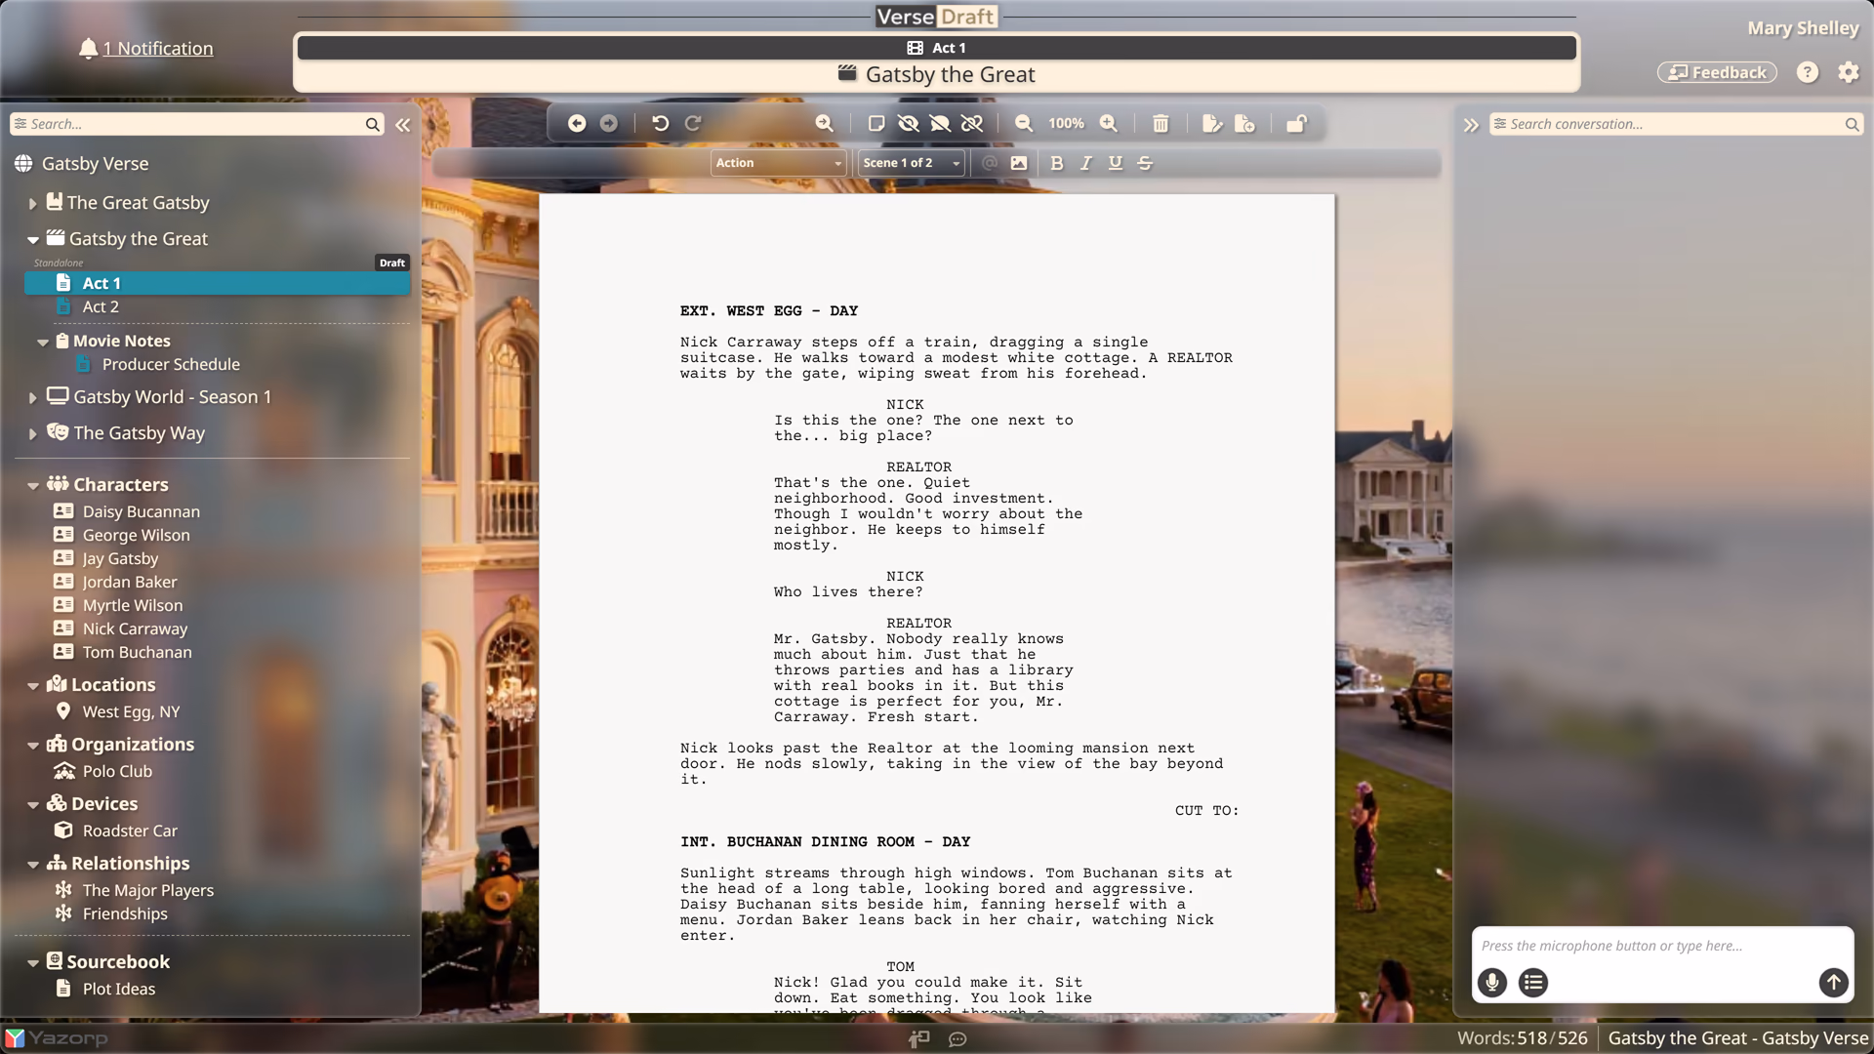This screenshot has height=1054, width=1874.
Task: Toggle the hide visibility eye-slash icon
Action: (x=908, y=123)
